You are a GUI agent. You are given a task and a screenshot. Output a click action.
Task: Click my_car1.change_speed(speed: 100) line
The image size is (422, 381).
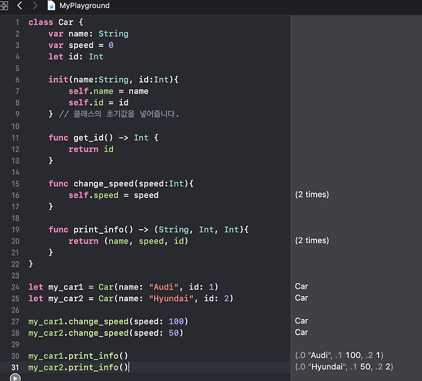click(x=108, y=322)
